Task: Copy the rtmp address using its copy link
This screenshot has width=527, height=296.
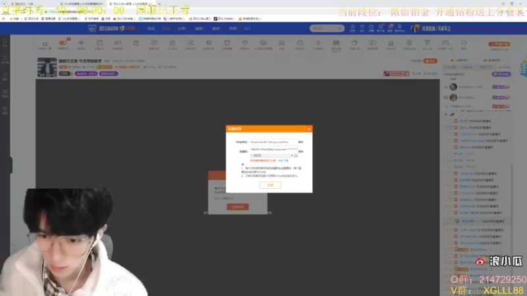Action: click(x=301, y=142)
